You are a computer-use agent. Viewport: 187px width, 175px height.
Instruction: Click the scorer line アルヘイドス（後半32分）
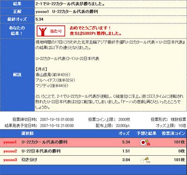[55, 80]
